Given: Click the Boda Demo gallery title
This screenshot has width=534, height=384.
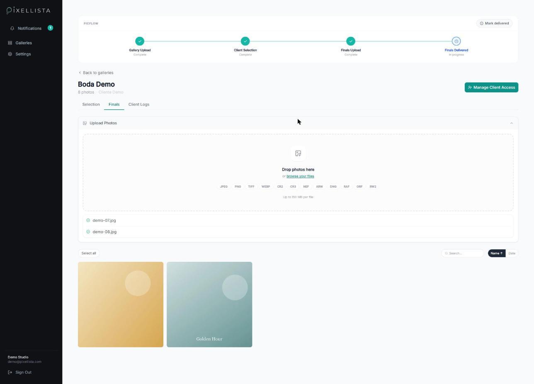Looking at the screenshot, I should point(96,84).
